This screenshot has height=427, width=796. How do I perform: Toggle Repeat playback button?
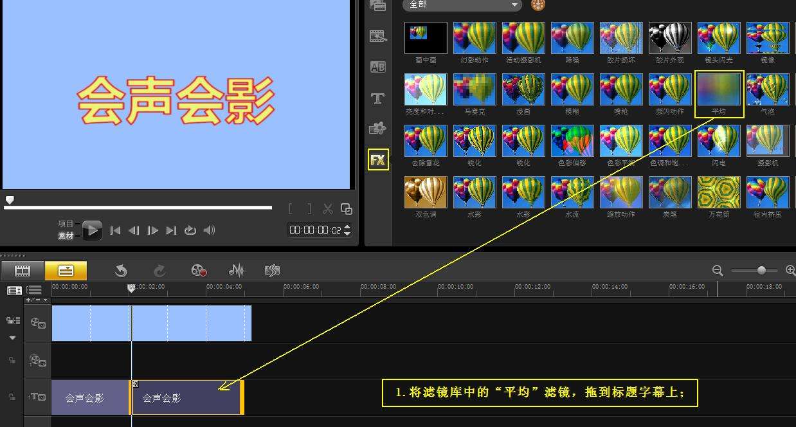[190, 230]
